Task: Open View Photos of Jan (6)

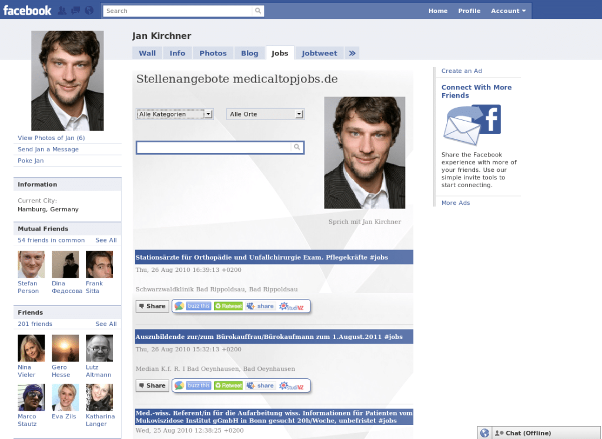Action: tap(52, 138)
